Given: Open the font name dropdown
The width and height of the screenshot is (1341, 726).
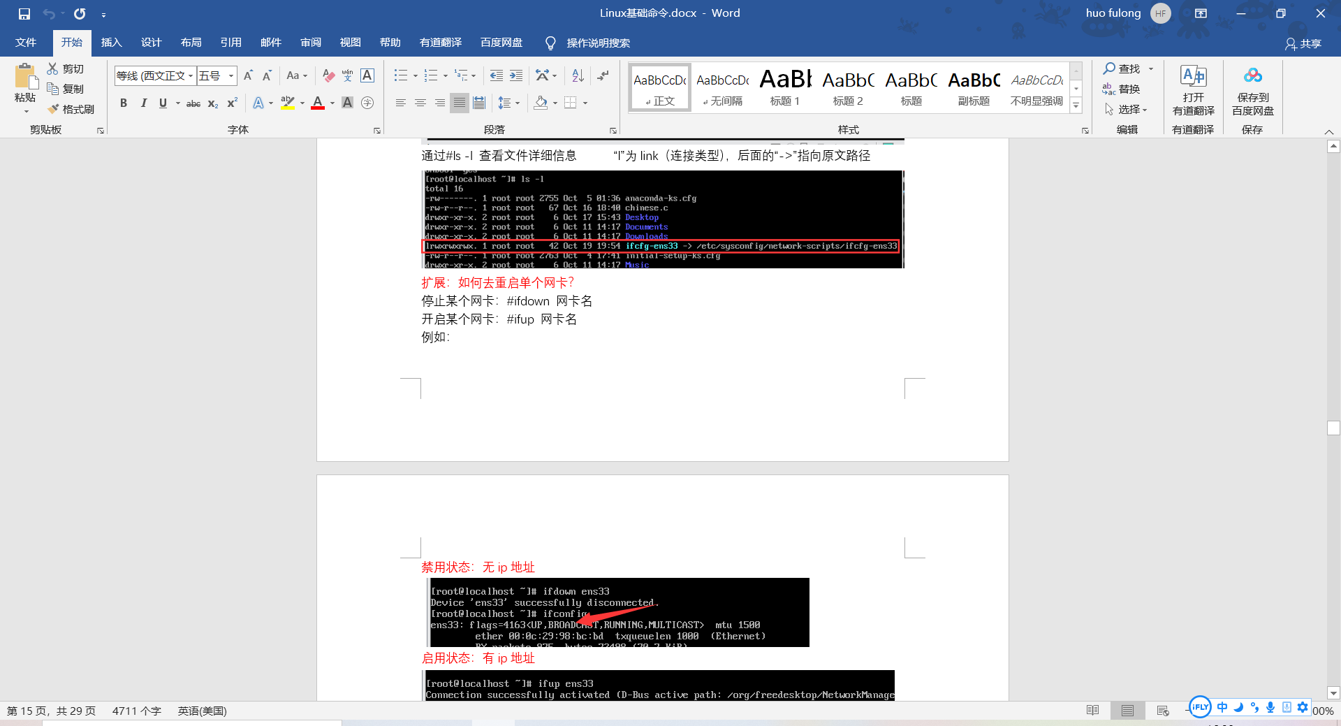Looking at the screenshot, I should pos(191,75).
